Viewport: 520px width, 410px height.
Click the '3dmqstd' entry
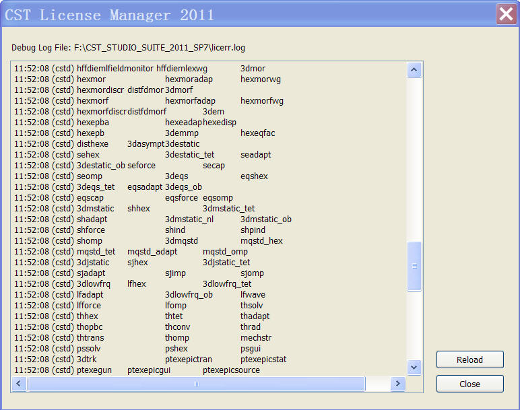pos(181,241)
